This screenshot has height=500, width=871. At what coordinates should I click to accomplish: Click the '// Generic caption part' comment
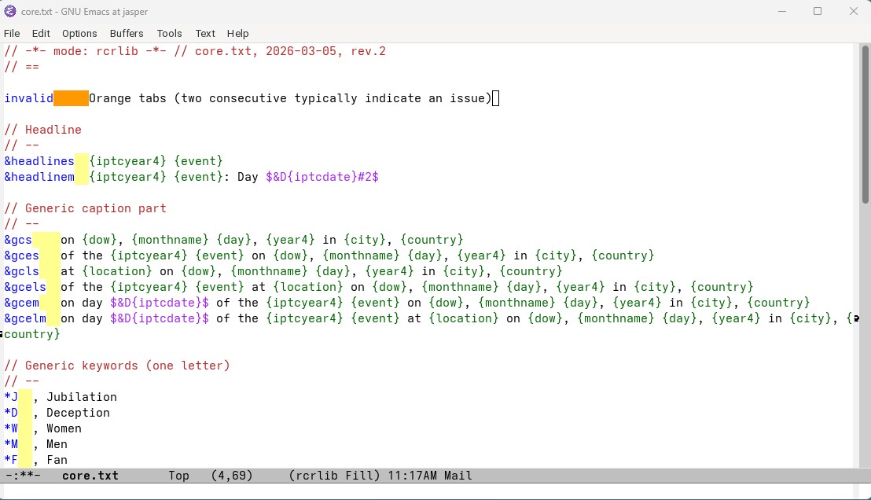pos(85,208)
